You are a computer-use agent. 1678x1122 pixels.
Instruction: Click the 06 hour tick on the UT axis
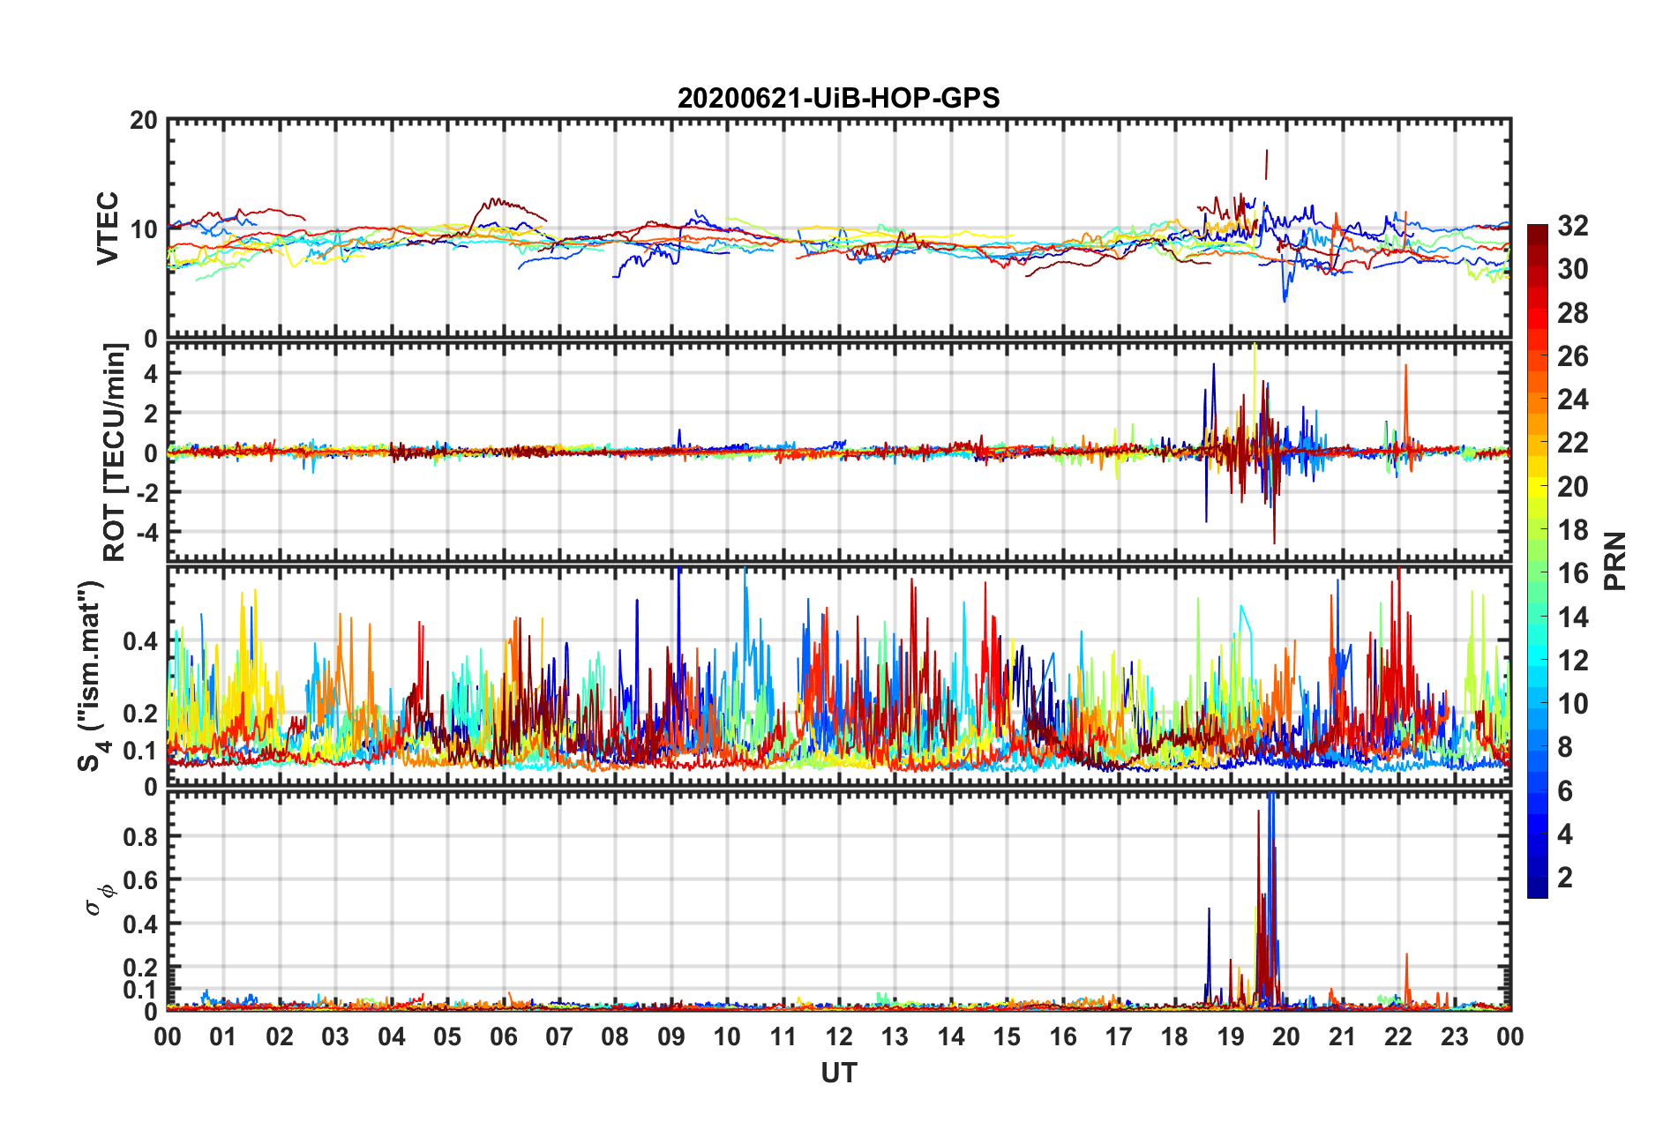point(503,1036)
